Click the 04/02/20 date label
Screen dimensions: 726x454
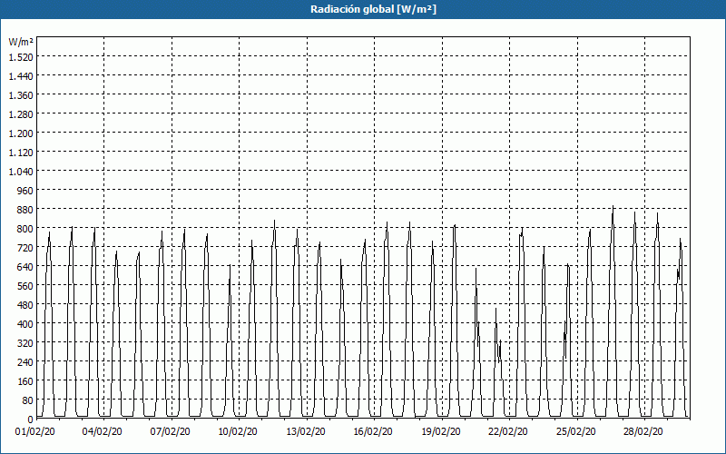coord(103,432)
